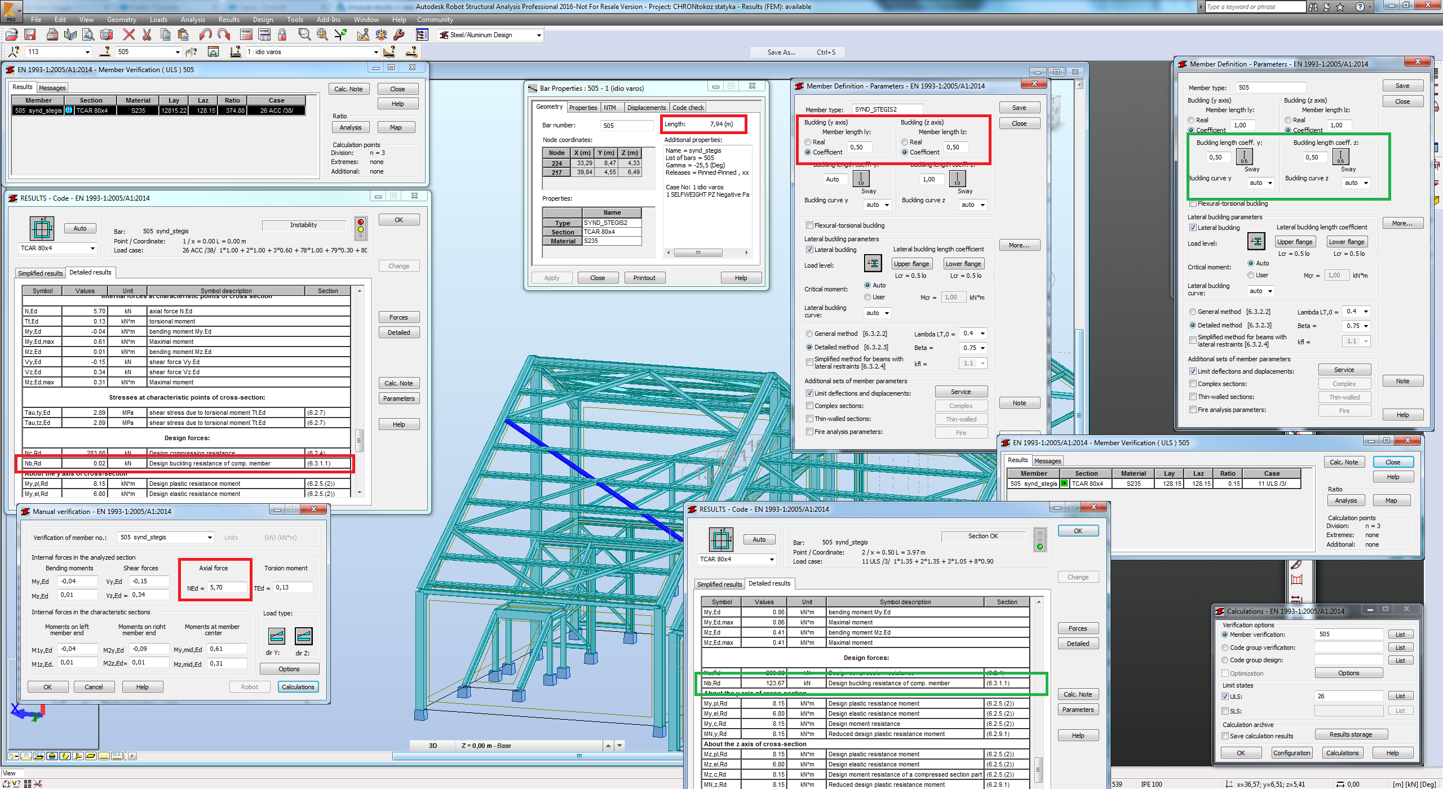Click Service button in right Member Definition
Viewport: 1443px width, 789px height.
1344,370
